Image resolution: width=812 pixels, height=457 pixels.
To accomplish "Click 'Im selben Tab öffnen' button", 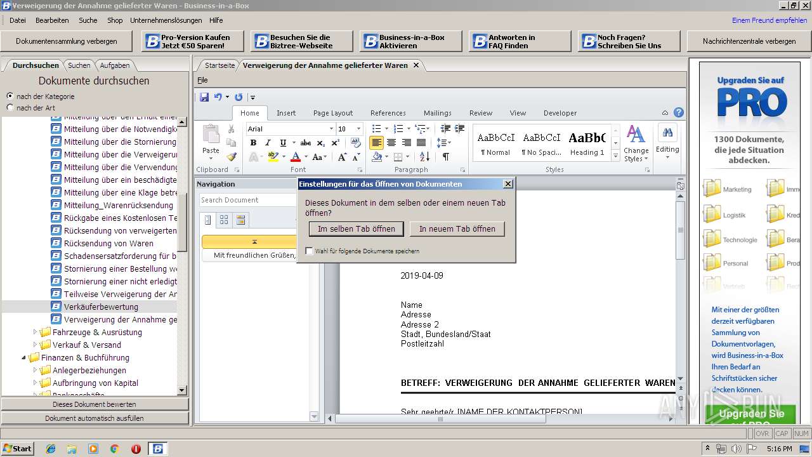I will (x=357, y=228).
